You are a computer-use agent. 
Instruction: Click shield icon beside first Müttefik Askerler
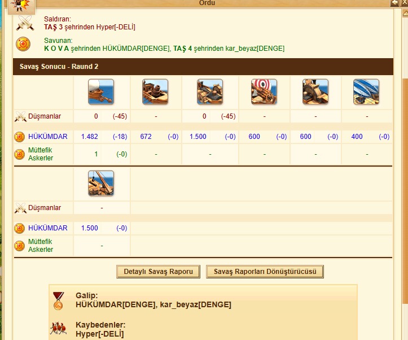(x=20, y=154)
